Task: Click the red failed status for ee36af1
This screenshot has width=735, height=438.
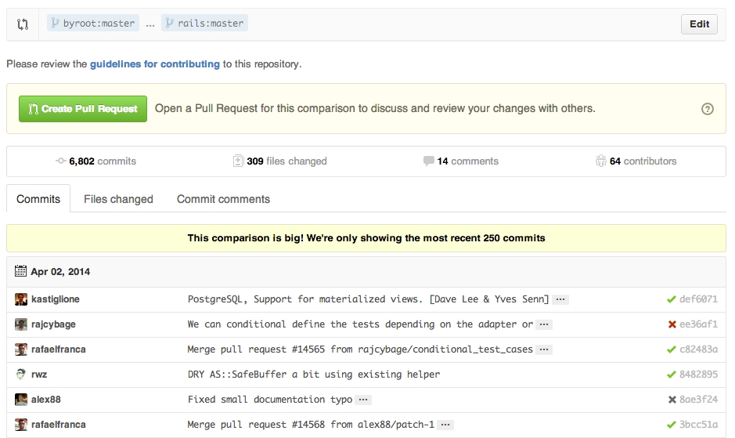Action: [x=672, y=324]
